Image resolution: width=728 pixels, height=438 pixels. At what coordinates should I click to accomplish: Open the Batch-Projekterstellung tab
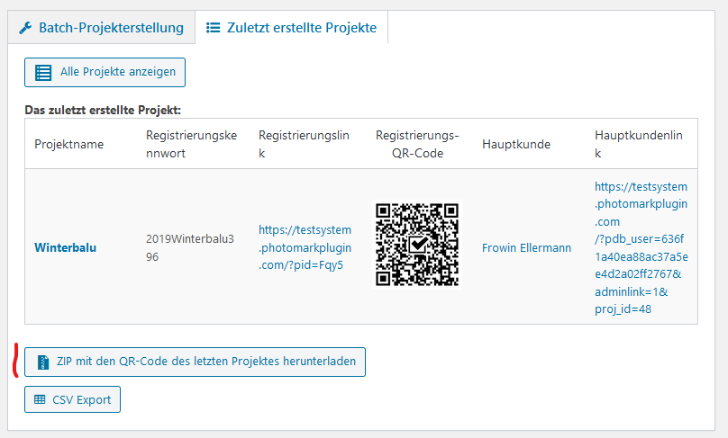click(101, 28)
